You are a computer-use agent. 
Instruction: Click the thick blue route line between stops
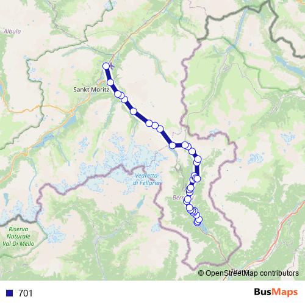point(142,117)
